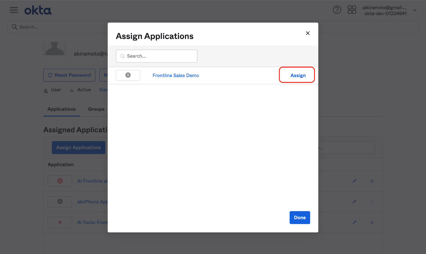Edit the AI Frontline assignment pencil

coord(354,181)
